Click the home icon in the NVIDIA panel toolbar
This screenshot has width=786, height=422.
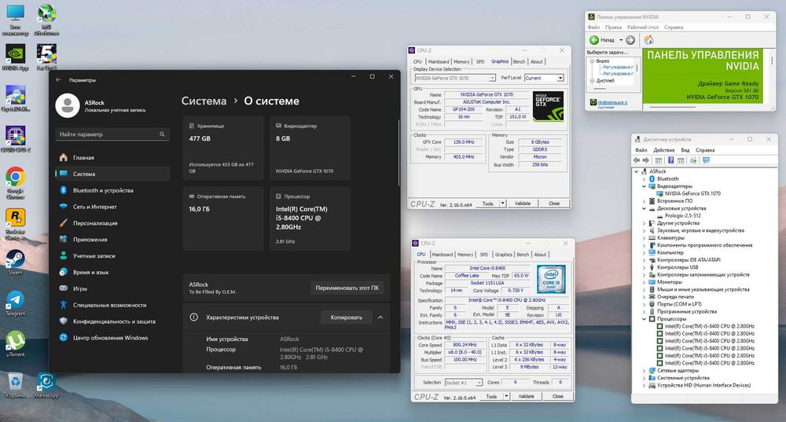coord(648,39)
